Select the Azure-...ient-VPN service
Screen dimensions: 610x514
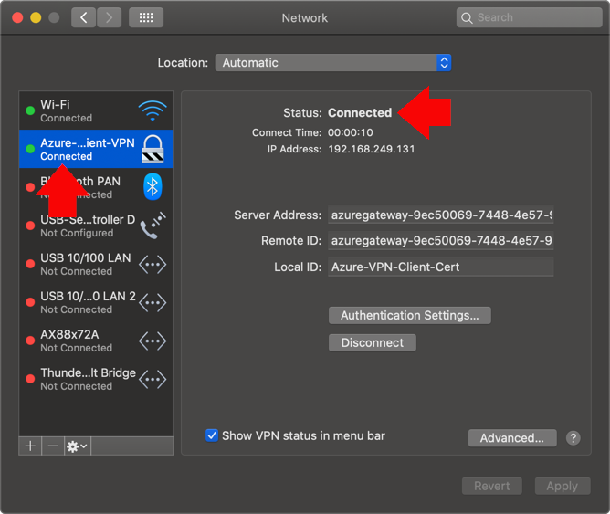point(96,149)
